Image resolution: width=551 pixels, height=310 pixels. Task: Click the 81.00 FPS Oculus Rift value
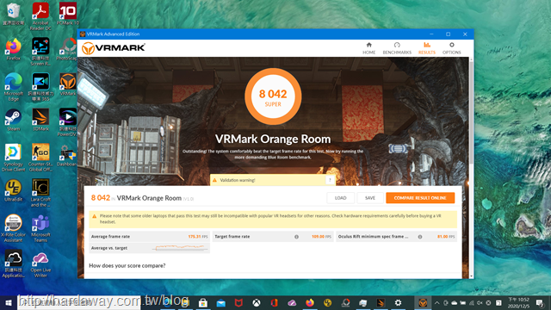point(446,237)
